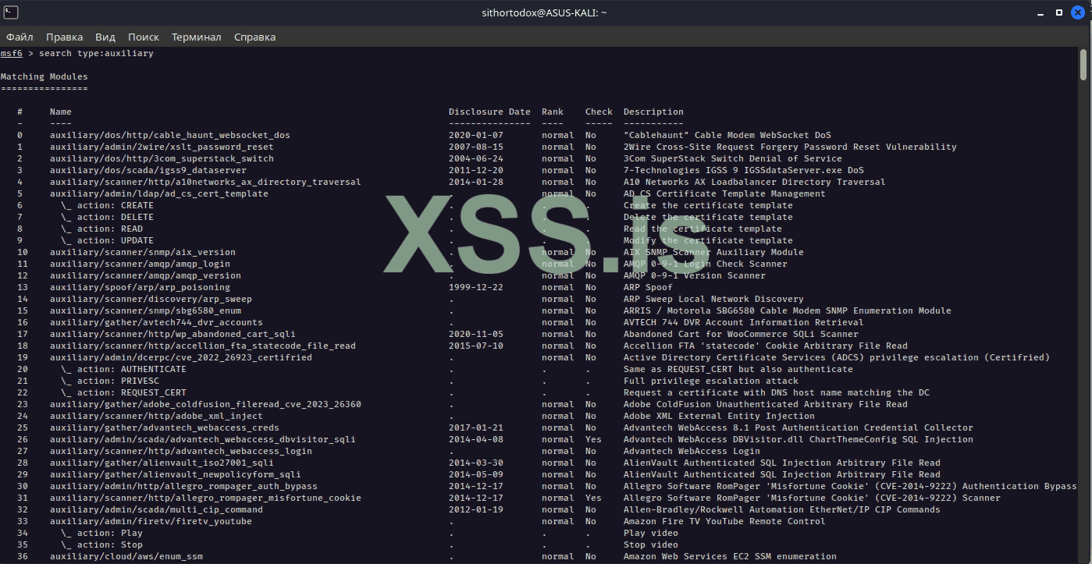Select module auxiliary/gather/alienvault_newpolicyform_sqli
This screenshot has width=1092, height=564.
(176, 474)
